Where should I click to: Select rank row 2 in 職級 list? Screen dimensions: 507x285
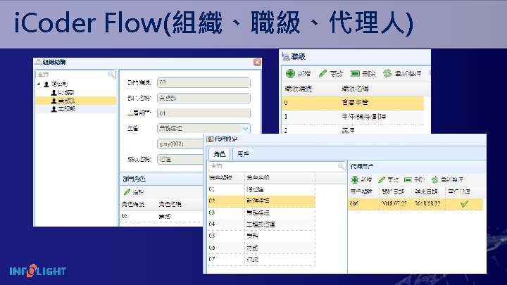coord(353,129)
